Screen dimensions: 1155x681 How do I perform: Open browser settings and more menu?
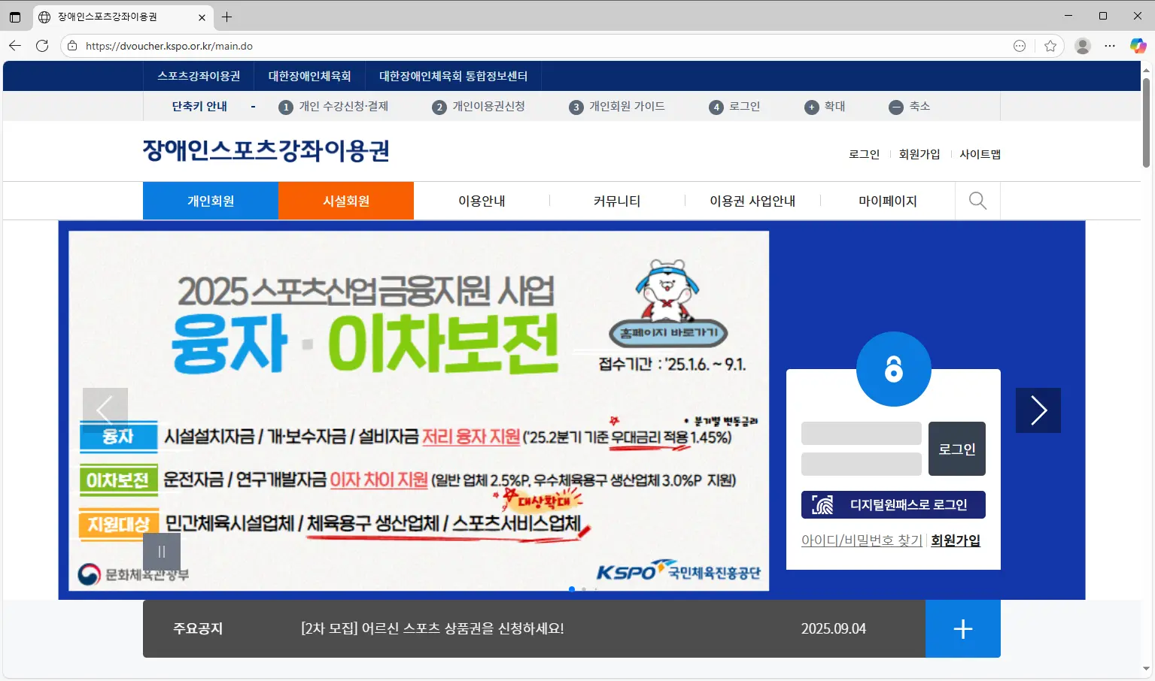(x=1110, y=46)
